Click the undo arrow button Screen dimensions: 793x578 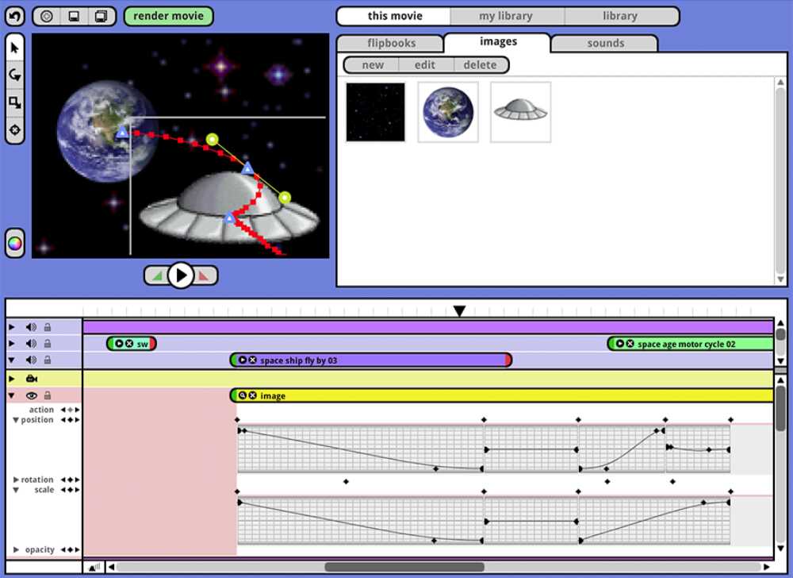pyautogui.click(x=14, y=16)
